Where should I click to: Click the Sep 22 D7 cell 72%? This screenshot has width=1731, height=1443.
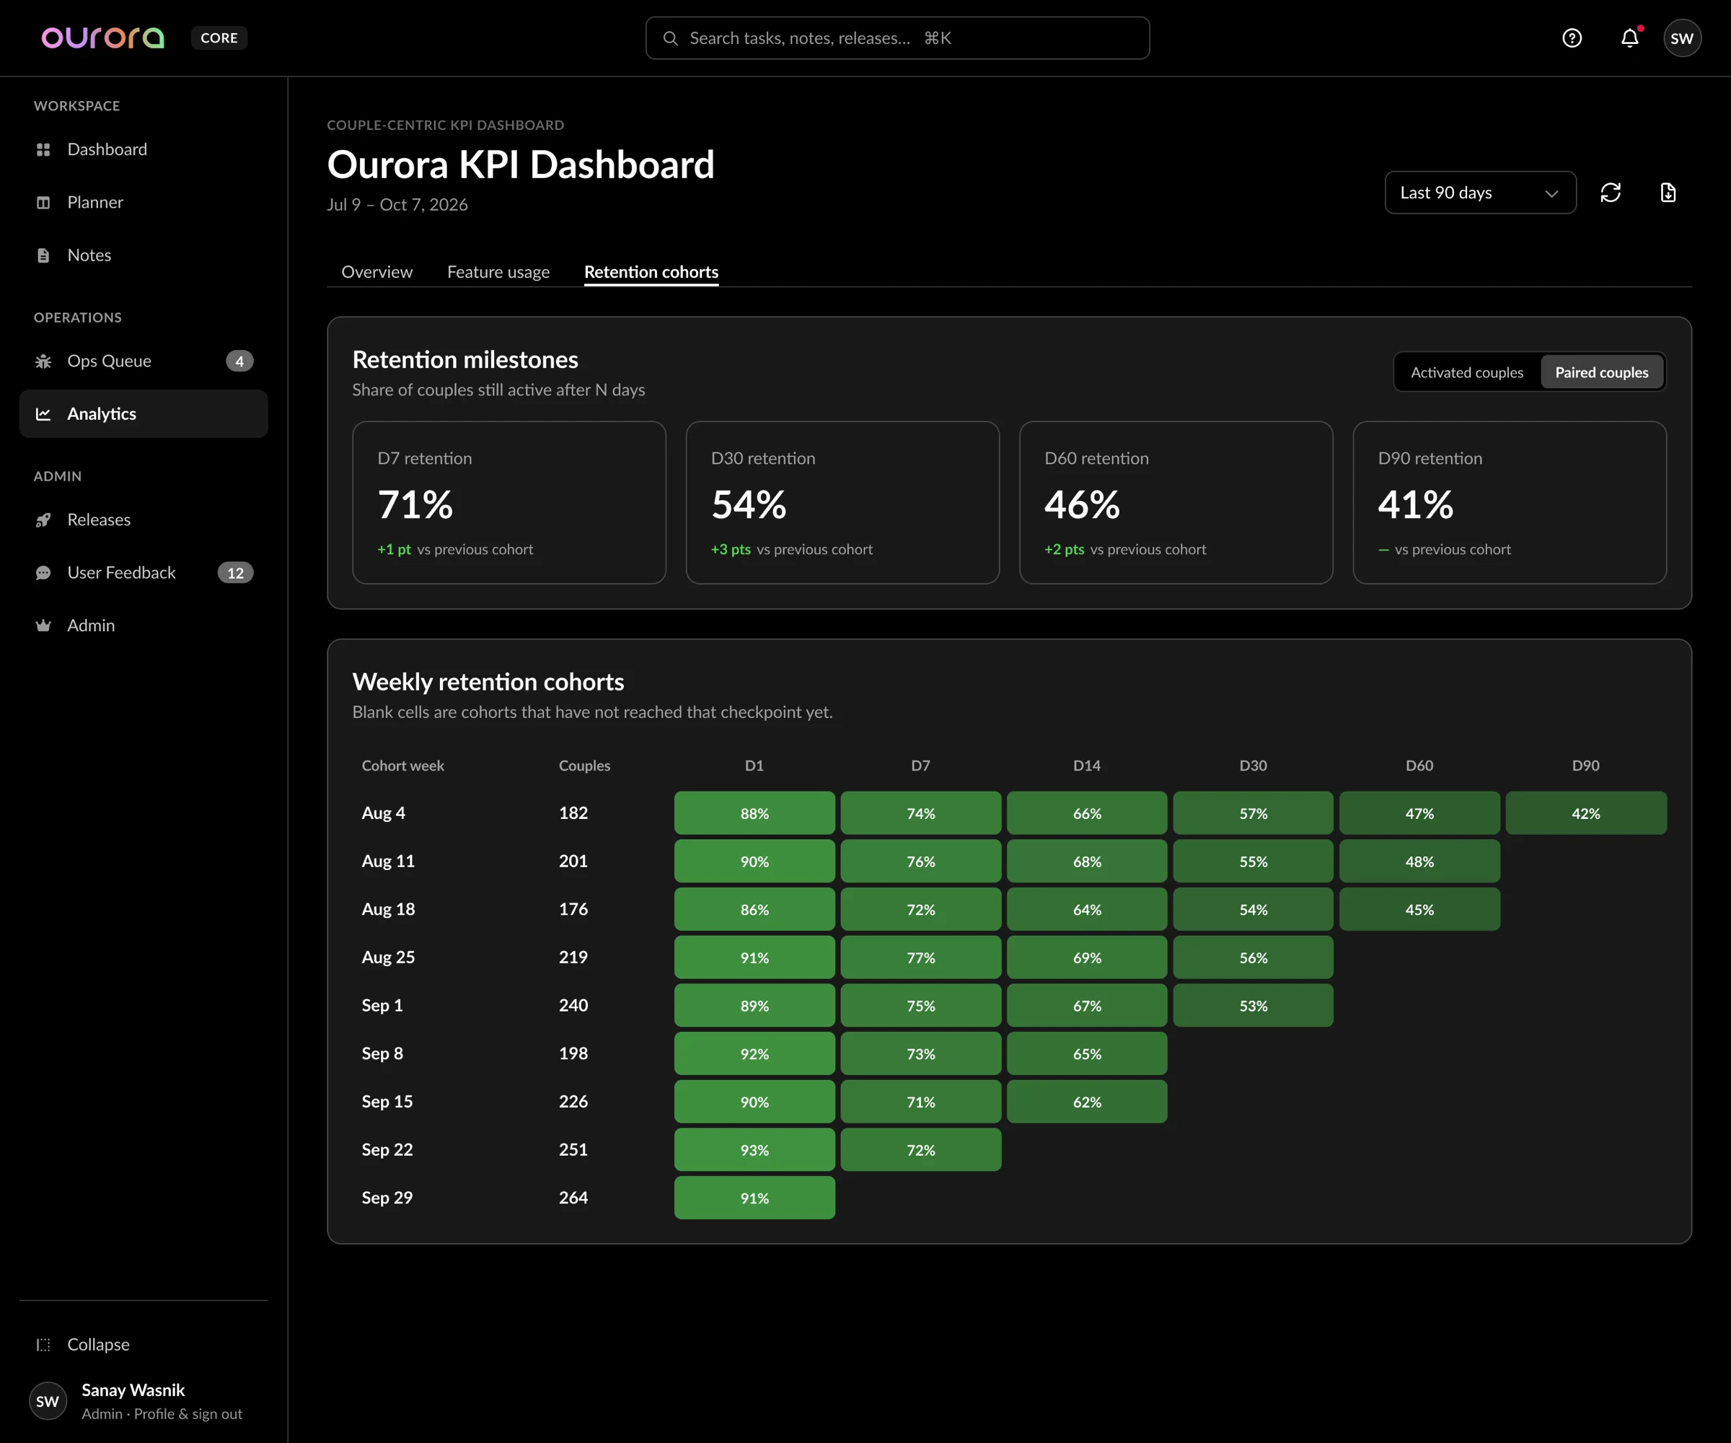click(921, 1149)
